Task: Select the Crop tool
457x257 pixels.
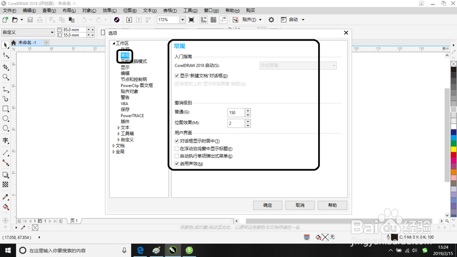Action: tap(5, 67)
